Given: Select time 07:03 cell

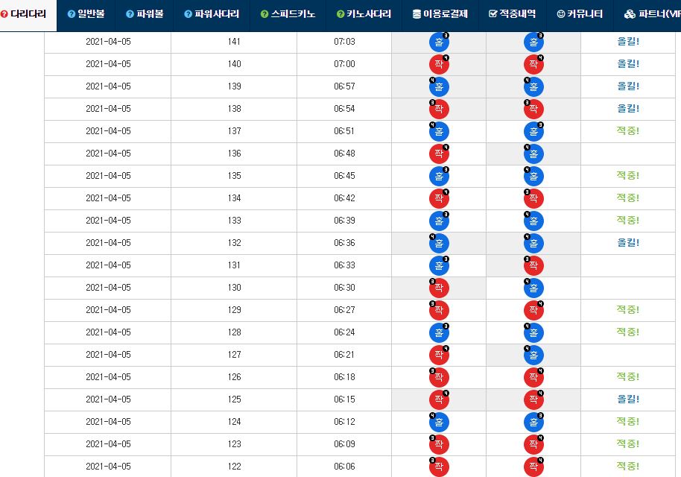Looking at the screenshot, I should click(x=344, y=42).
